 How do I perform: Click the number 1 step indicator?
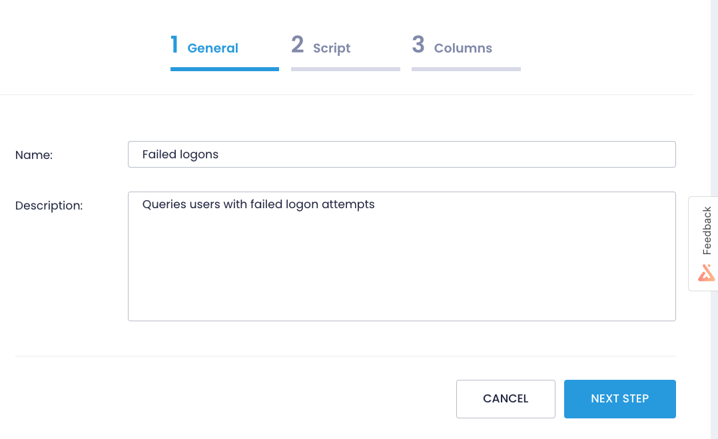(x=175, y=45)
